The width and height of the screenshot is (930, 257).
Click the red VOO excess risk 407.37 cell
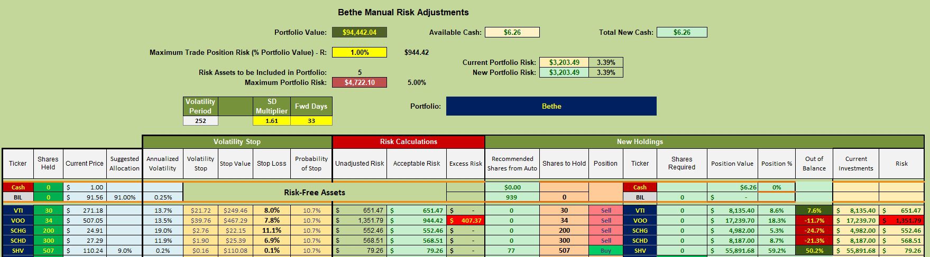pos(466,221)
